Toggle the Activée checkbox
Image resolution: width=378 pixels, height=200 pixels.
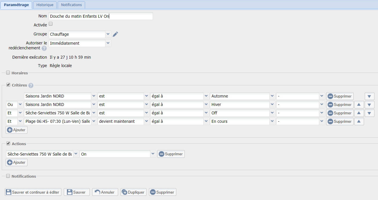point(51,24)
